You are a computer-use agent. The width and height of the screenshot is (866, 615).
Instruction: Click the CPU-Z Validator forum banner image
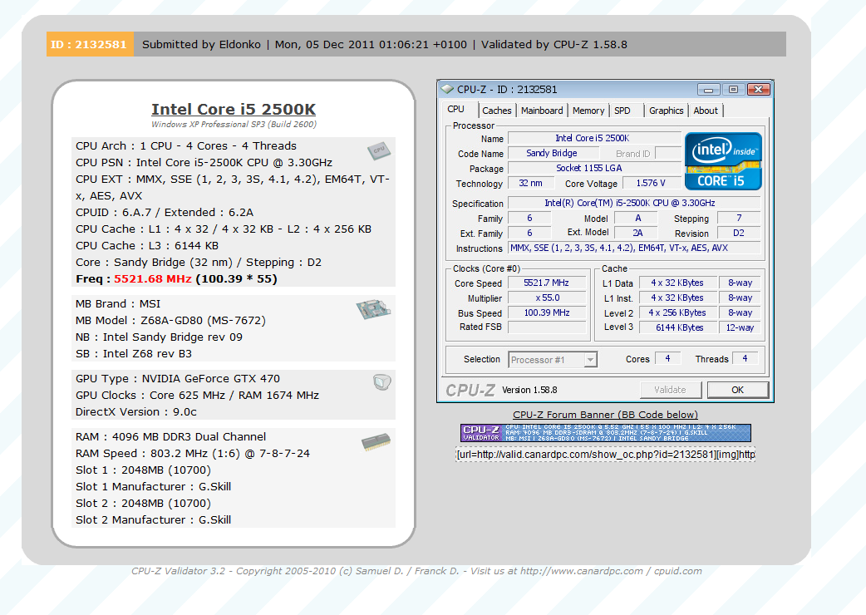(x=605, y=433)
